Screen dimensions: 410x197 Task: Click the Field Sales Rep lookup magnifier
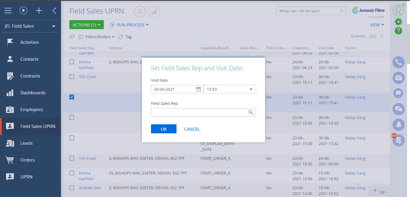click(251, 112)
